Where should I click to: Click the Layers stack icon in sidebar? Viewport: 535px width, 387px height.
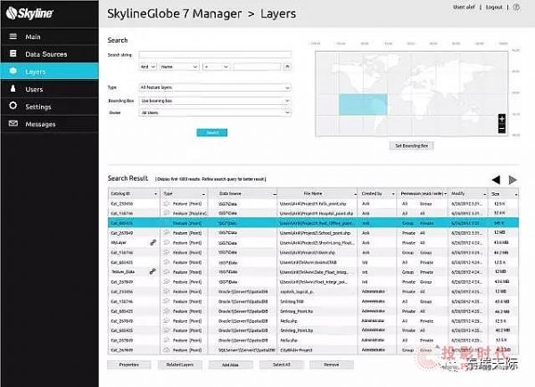pos(13,71)
